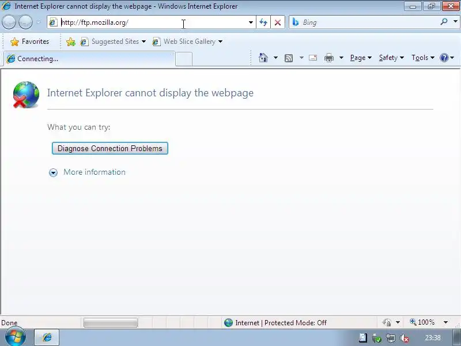Click the Refresh page icon
This screenshot has width=461, height=346.
coord(263,22)
